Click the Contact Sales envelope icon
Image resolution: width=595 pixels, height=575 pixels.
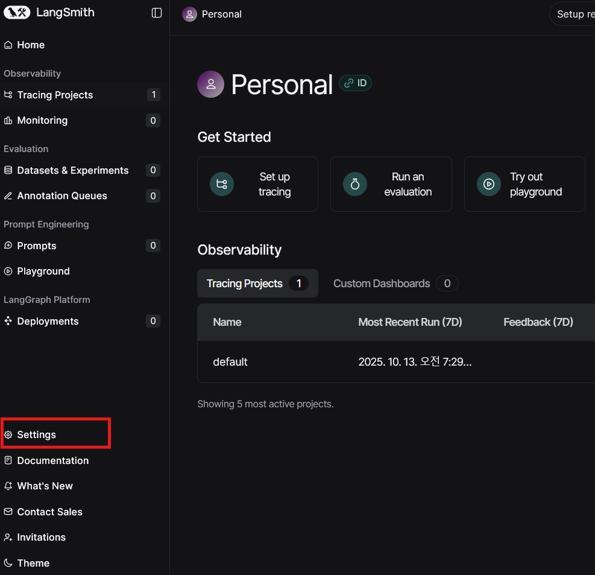[8, 512]
